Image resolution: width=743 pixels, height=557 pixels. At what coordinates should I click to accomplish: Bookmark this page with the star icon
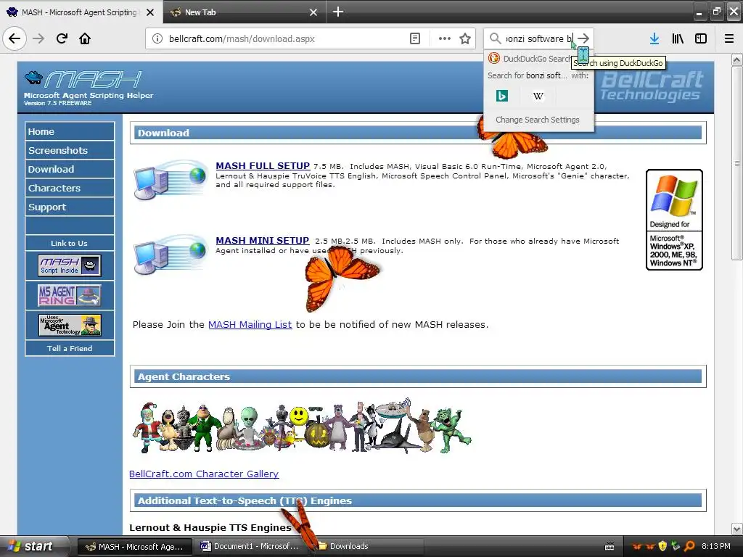pyautogui.click(x=465, y=38)
